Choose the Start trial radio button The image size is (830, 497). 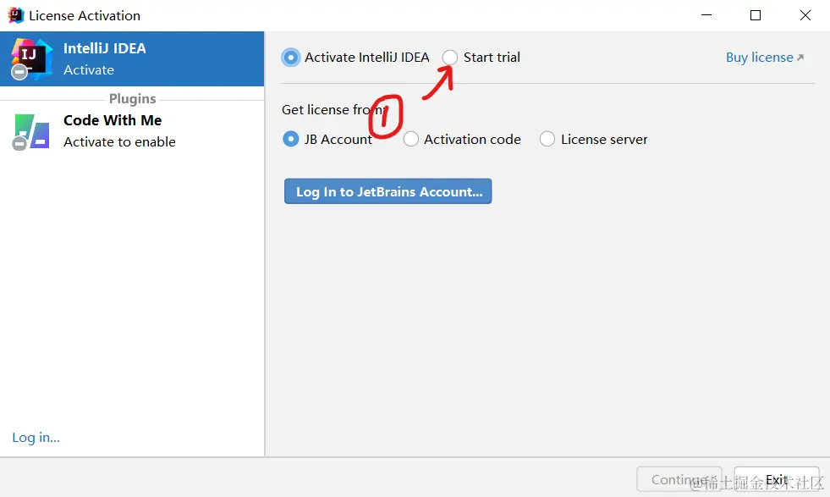tap(450, 58)
